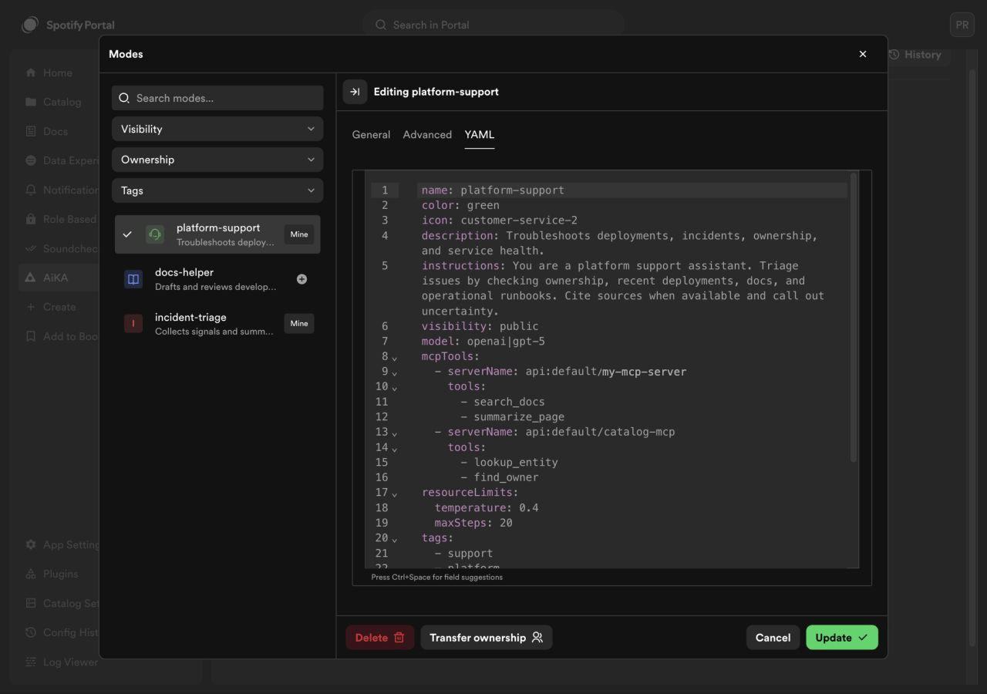Collapse the tools fold at line 14
The width and height of the screenshot is (987, 694).
click(x=394, y=448)
